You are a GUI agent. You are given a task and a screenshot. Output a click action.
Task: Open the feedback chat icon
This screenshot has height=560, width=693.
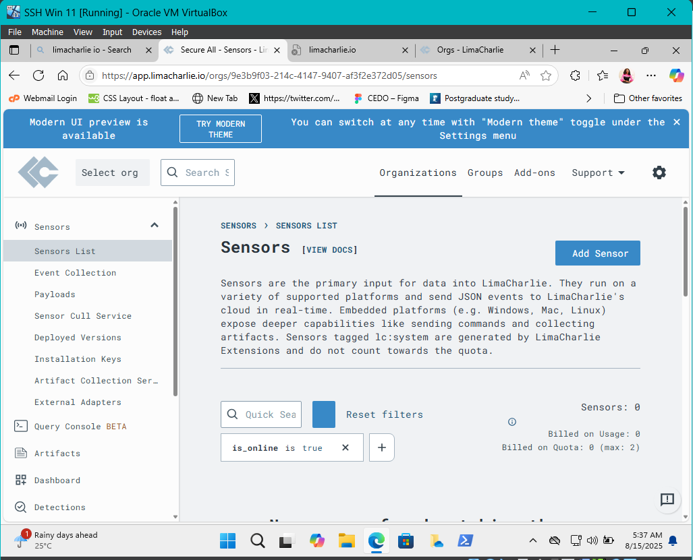pos(667,499)
